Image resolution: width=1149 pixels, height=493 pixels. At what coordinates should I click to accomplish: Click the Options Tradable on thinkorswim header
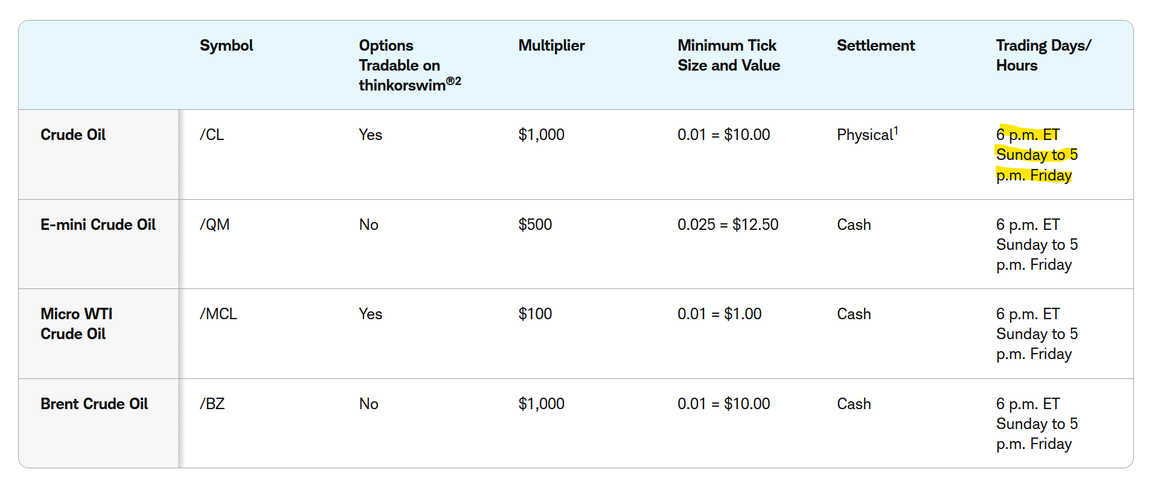pyautogui.click(x=409, y=65)
